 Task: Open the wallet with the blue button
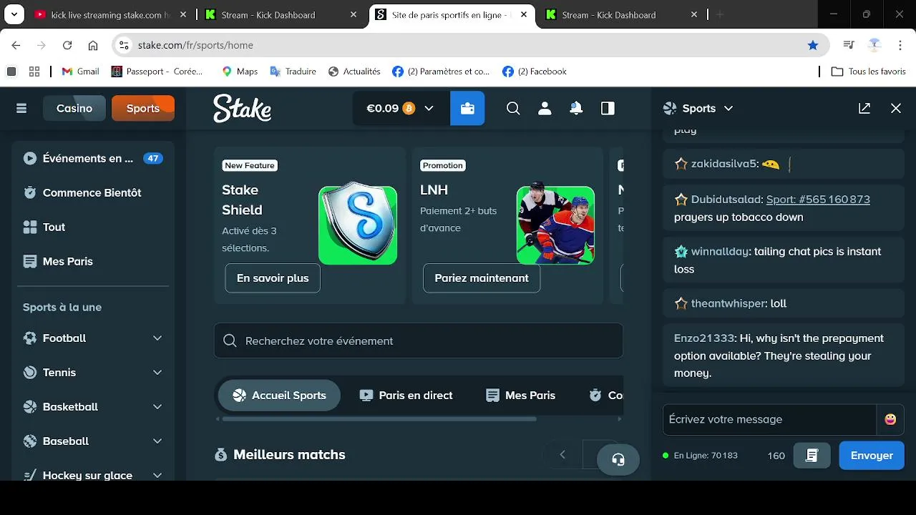coord(467,108)
